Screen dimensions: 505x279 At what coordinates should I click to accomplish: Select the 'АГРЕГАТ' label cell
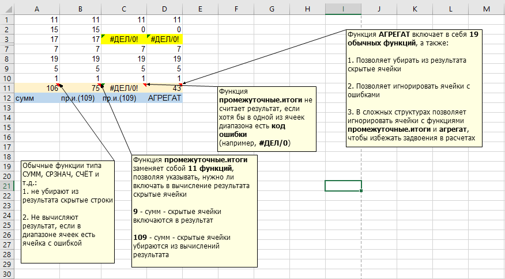coord(164,98)
